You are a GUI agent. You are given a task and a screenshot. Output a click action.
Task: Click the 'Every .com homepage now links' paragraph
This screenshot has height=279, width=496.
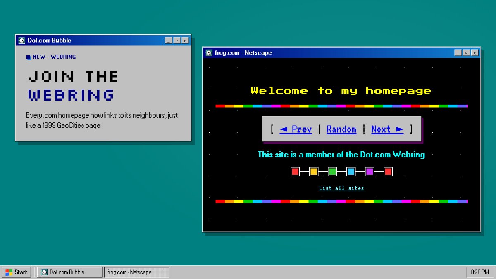pyautogui.click(x=102, y=120)
